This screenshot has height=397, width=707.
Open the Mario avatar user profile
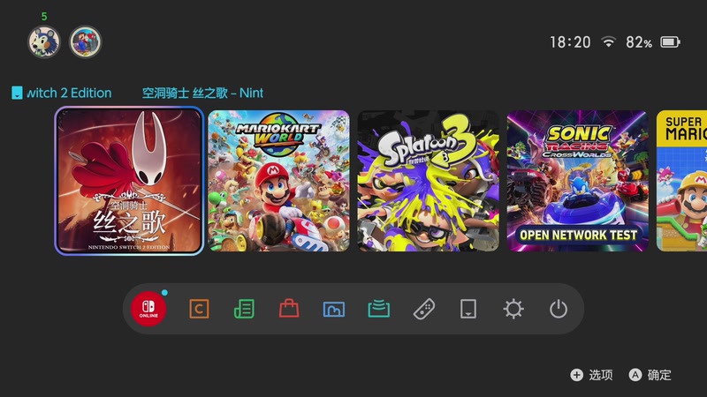point(85,41)
